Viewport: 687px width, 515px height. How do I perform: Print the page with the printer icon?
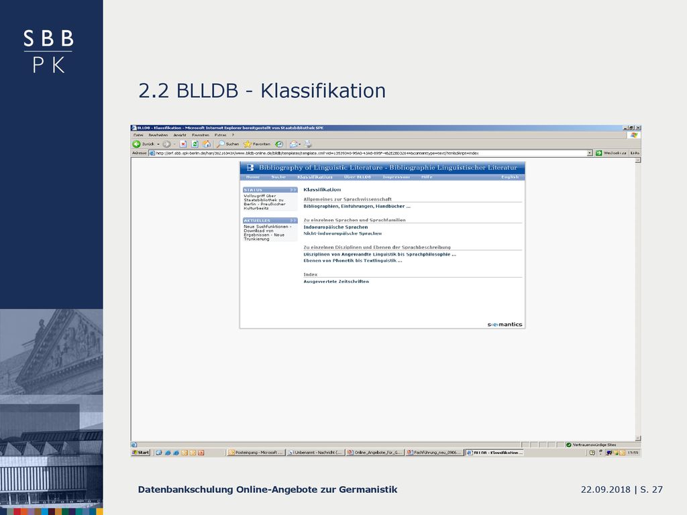[308, 144]
